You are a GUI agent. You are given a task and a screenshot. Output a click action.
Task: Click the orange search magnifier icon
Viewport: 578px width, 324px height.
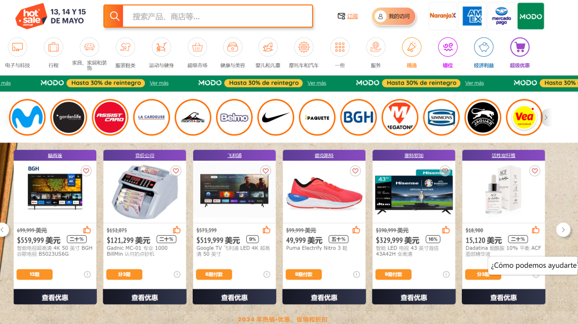click(x=113, y=16)
